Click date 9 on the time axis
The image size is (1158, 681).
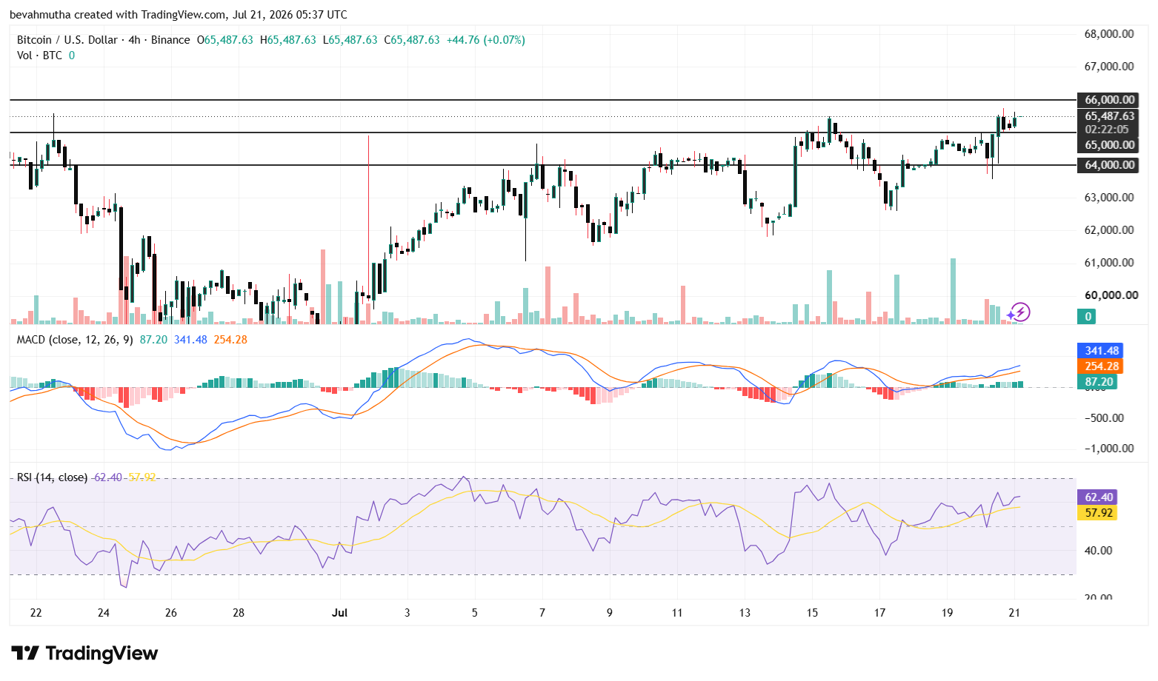tap(610, 613)
